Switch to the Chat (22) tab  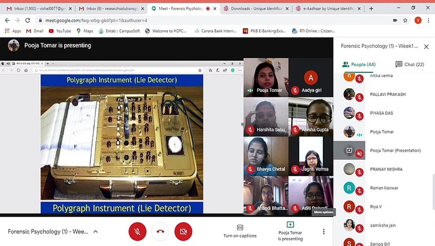tap(410, 64)
